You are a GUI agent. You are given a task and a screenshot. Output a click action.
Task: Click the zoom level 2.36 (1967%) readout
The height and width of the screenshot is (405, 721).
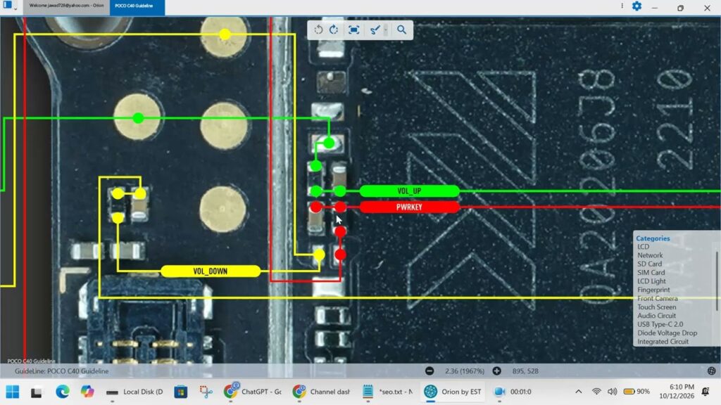(x=465, y=371)
